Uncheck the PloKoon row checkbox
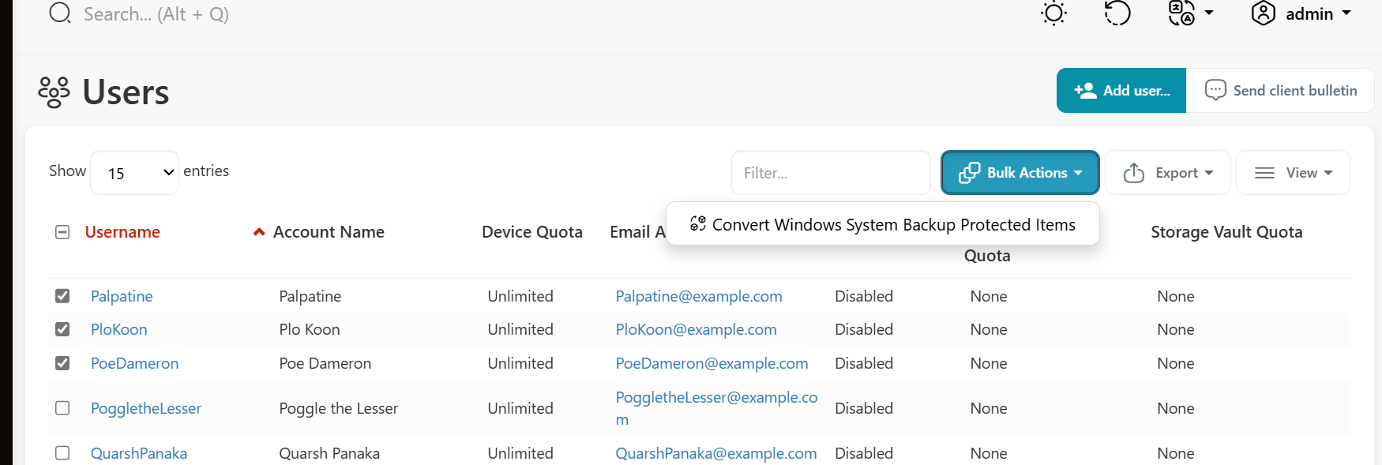Screen dimensions: 1382x465 pyautogui.click(x=62, y=329)
